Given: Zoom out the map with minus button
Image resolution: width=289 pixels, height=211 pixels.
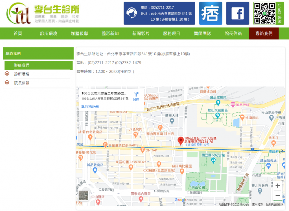Looking at the screenshot, I should click(278, 195).
